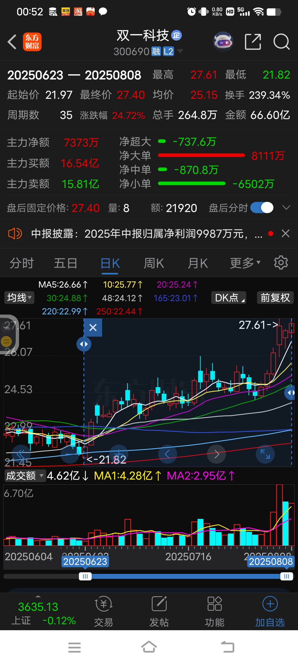The height and width of the screenshot is (665, 298).
Task: Expand the after-hours panel chevron
Action: pos(286,208)
